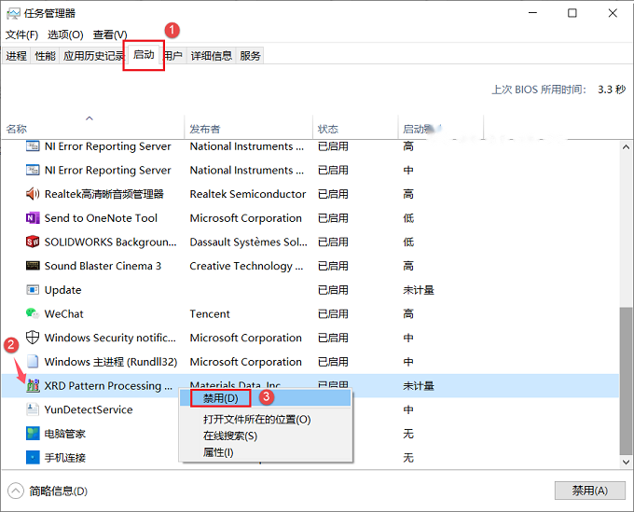Click sort arrow above 名称 column
Screen dimensions: 634x512
[x=90, y=118]
